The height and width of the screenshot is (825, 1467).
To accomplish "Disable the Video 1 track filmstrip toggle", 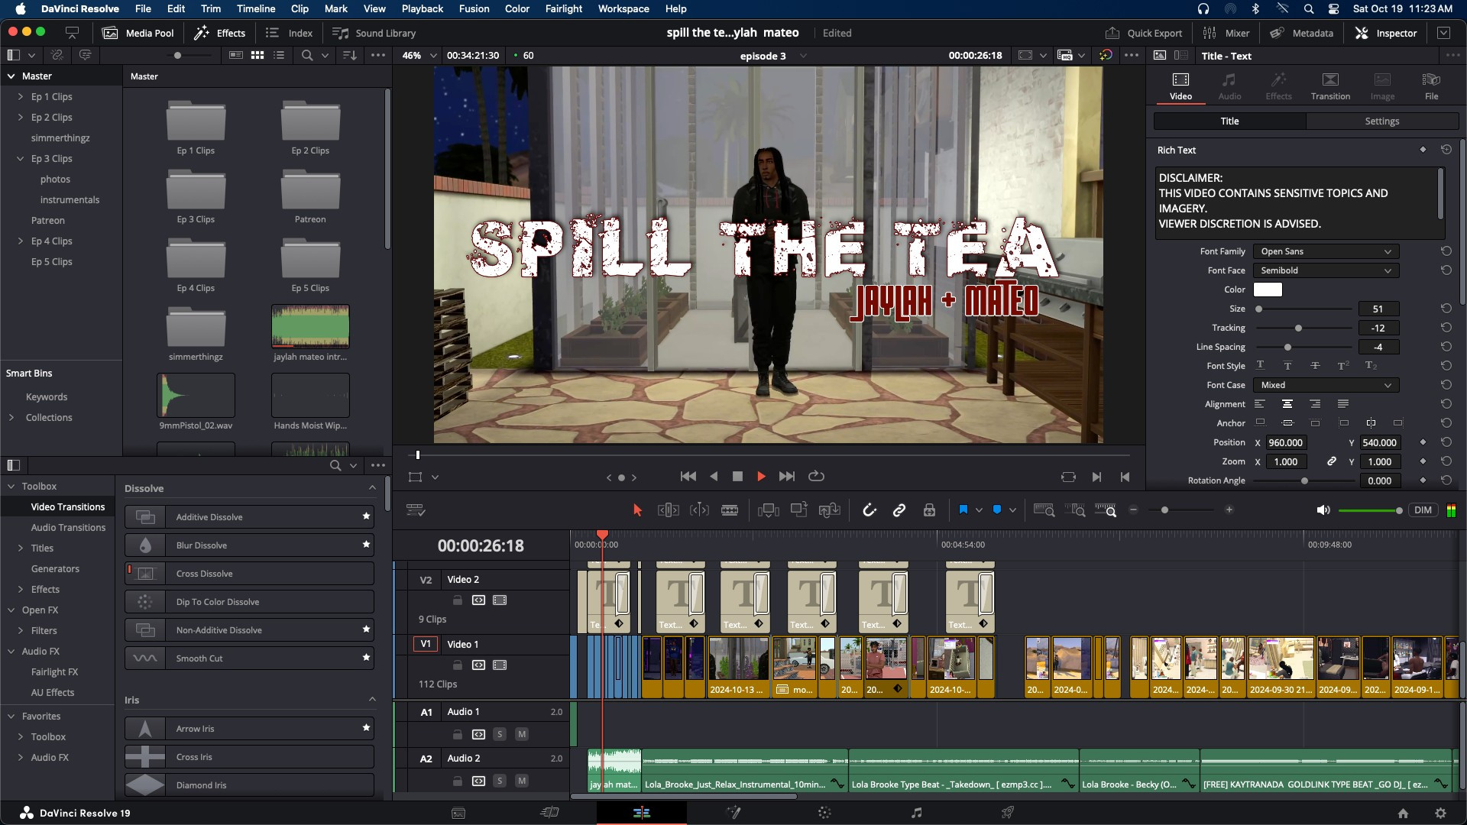I will click(500, 665).
